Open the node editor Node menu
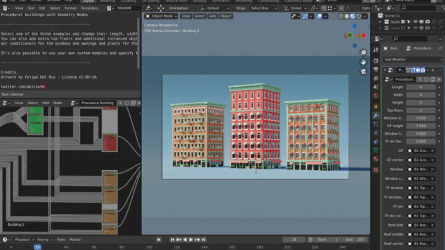Screen dimensions: 445x250 (58, 103)
